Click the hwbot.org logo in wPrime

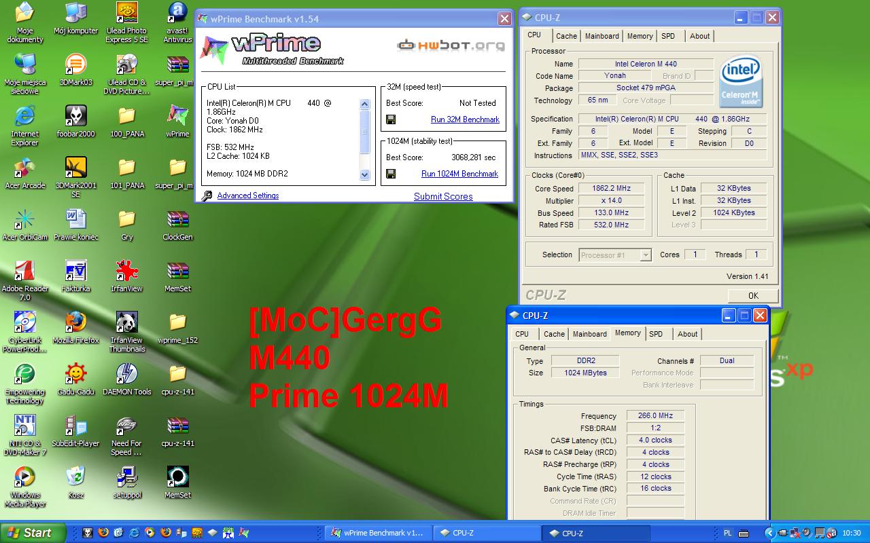click(x=451, y=45)
